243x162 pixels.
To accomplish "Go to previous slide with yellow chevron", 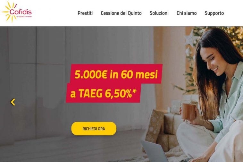I will (x=13, y=102).
